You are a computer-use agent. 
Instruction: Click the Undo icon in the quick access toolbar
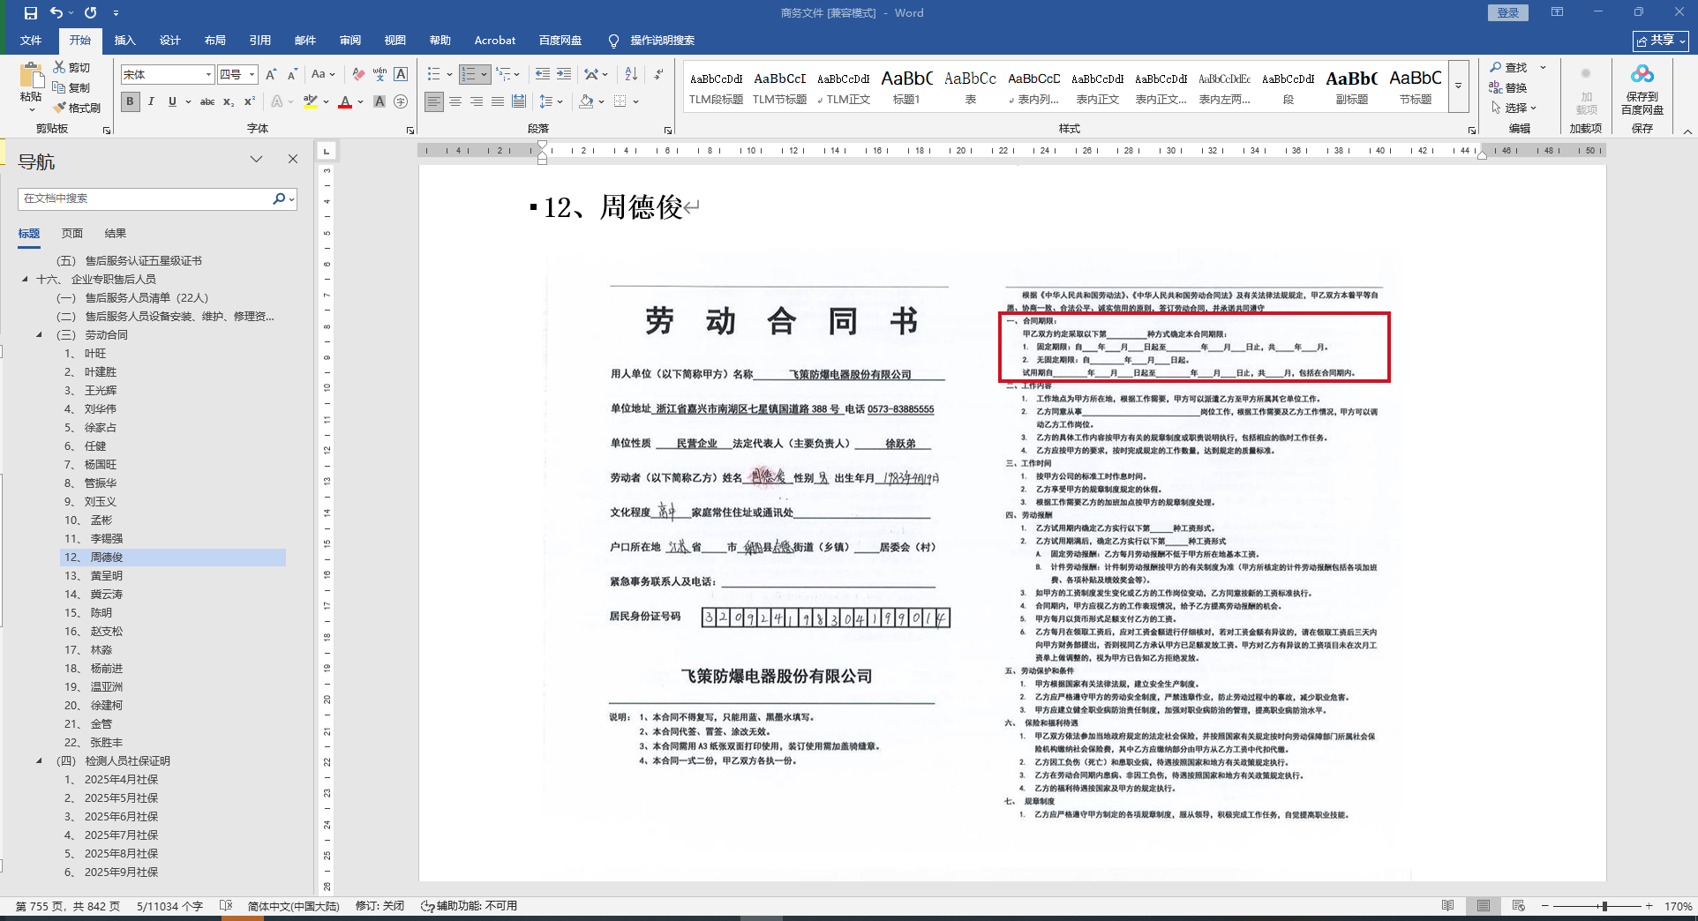(56, 13)
